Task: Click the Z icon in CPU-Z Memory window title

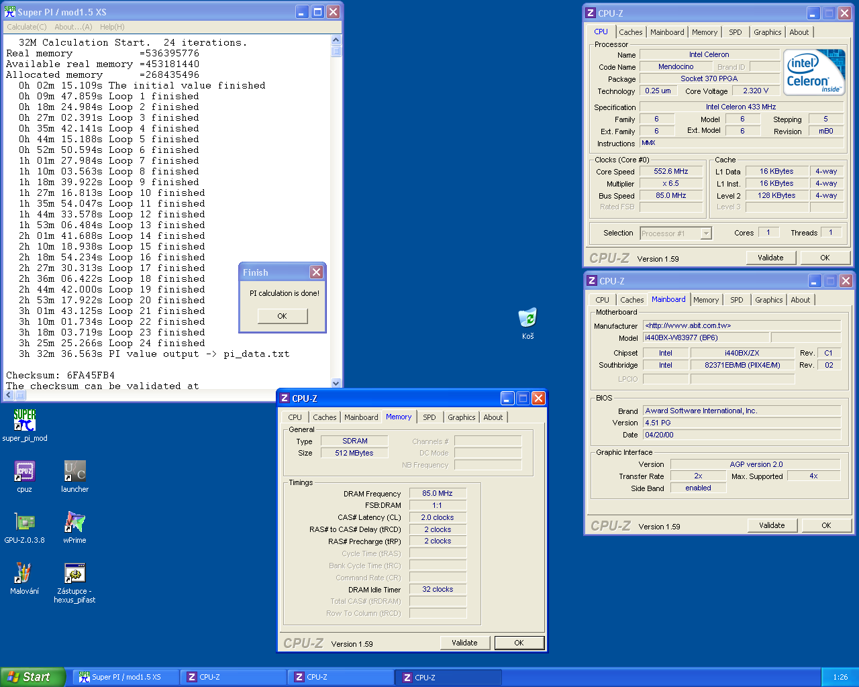Action: pyautogui.click(x=285, y=399)
